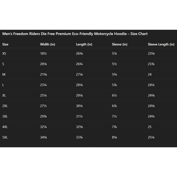
Task: Select the Sleeve (in) column header
Action: (120, 44)
